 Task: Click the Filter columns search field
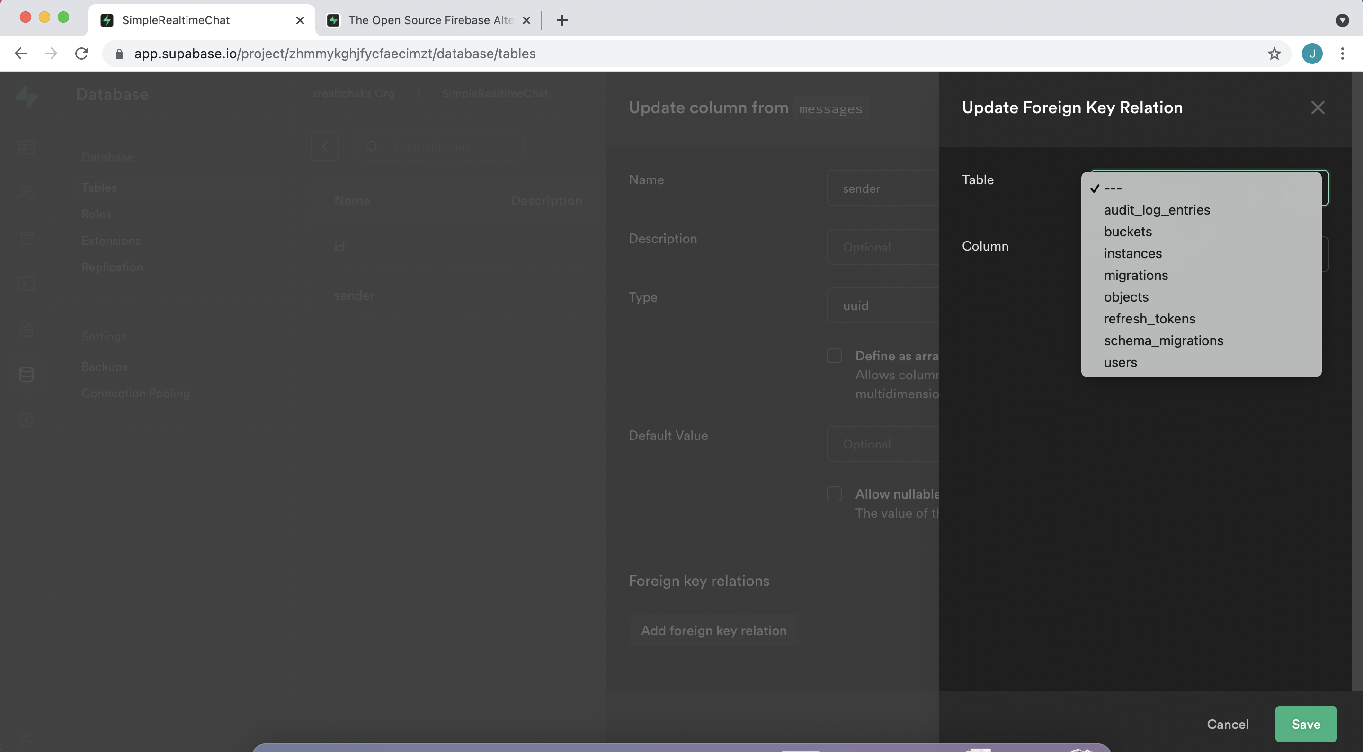439,147
